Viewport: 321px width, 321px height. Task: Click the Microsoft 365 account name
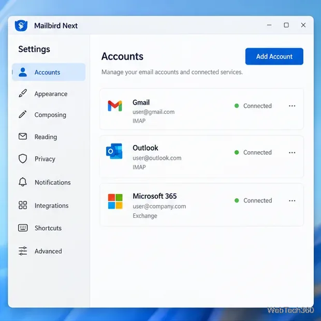click(x=155, y=196)
